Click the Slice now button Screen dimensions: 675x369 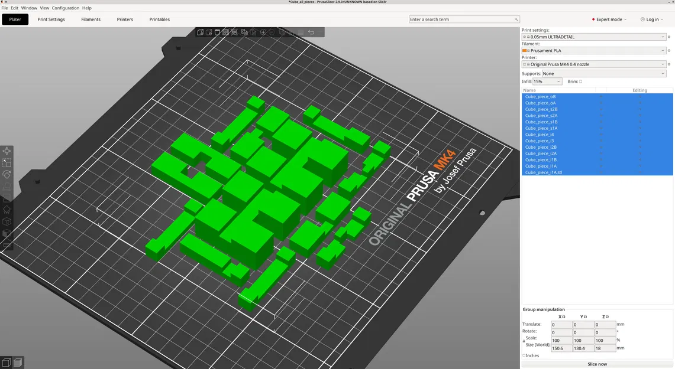[598, 364]
